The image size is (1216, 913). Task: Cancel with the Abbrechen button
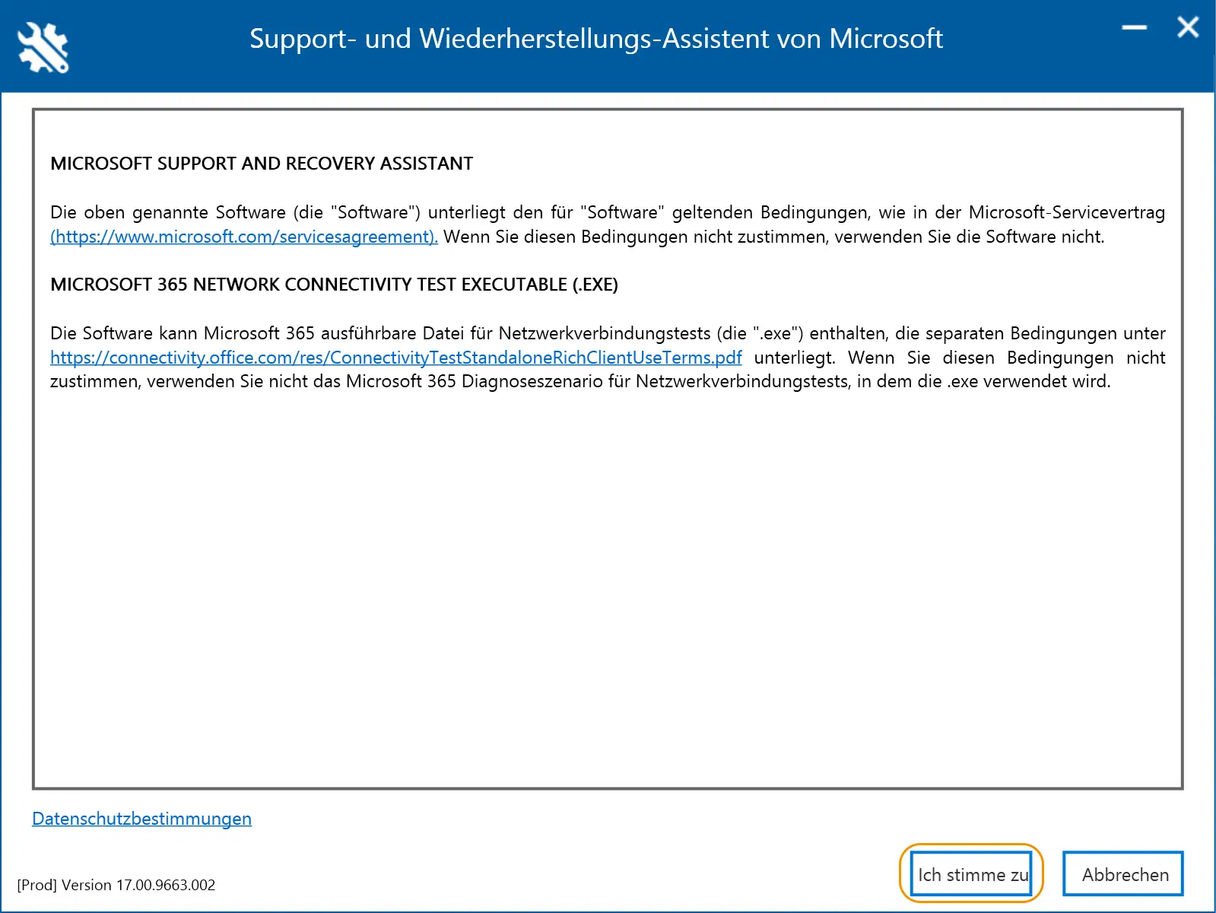[x=1125, y=873]
